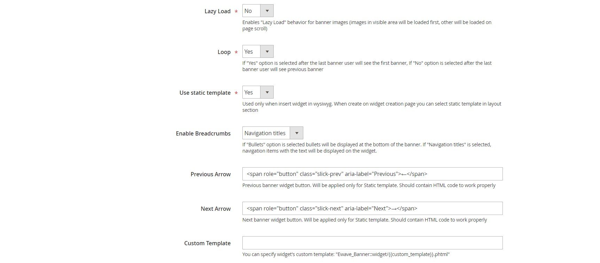600x263 pixels.
Task: Open the Use static template Yes select
Action: tap(258, 92)
